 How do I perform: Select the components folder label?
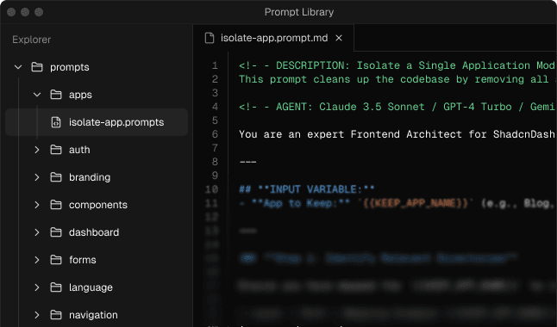[98, 205]
